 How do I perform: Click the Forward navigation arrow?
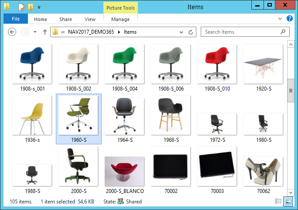[25, 32]
